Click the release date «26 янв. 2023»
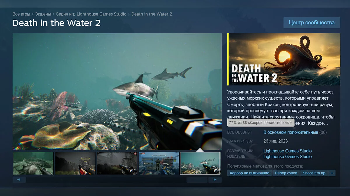 [x=276, y=141]
